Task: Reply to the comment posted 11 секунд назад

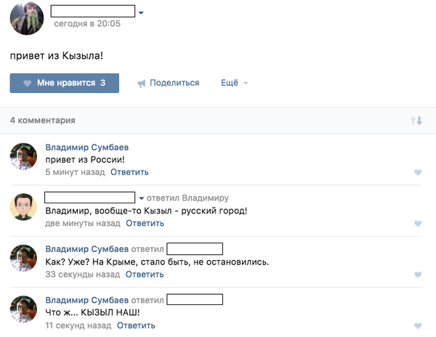Action: pos(136,325)
